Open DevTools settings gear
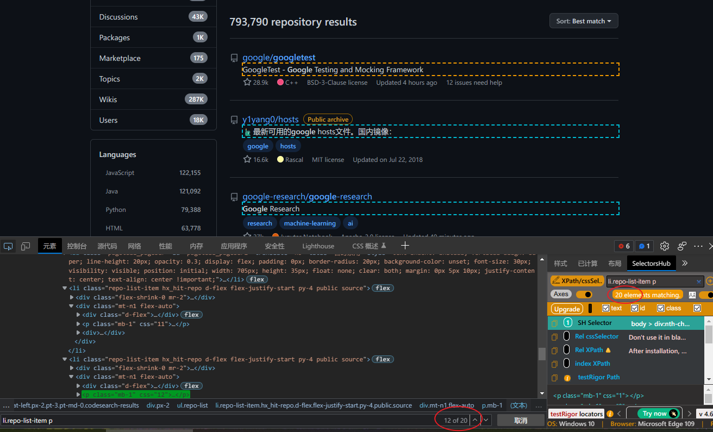The width and height of the screenshot is (713, 432). (x=665, y=246)
